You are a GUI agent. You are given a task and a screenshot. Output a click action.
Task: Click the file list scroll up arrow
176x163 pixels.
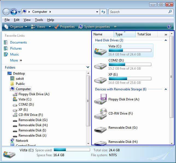(171, 33)
